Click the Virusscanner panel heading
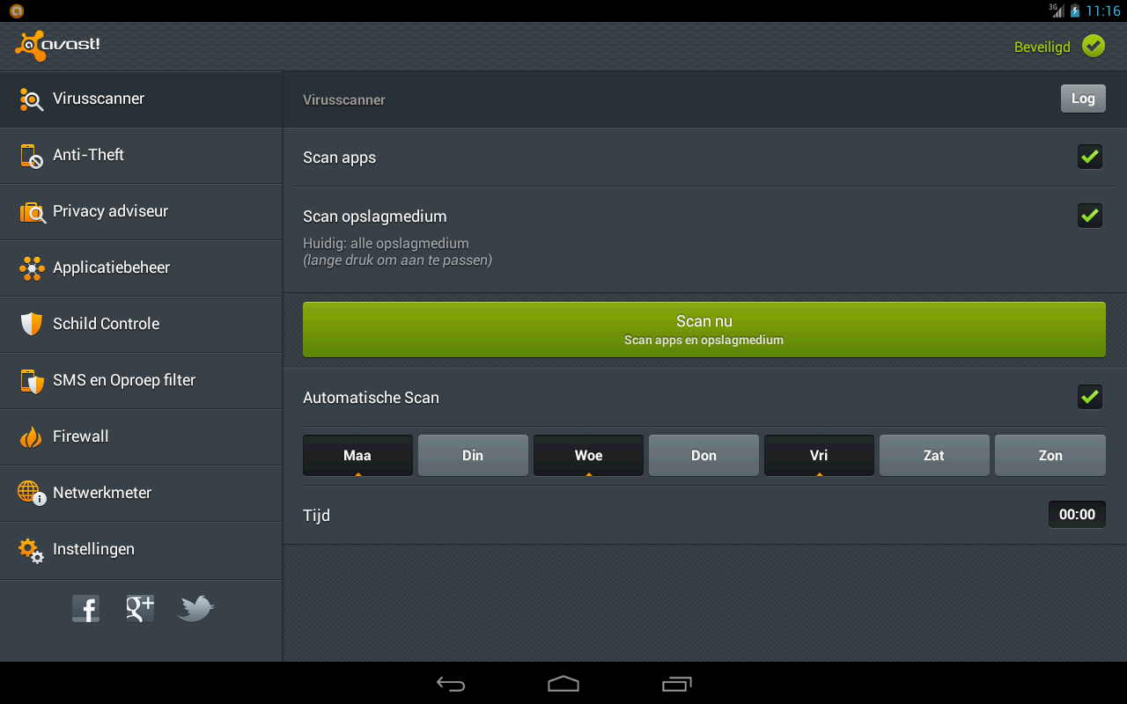1127x704 pixels. point(344,100)
